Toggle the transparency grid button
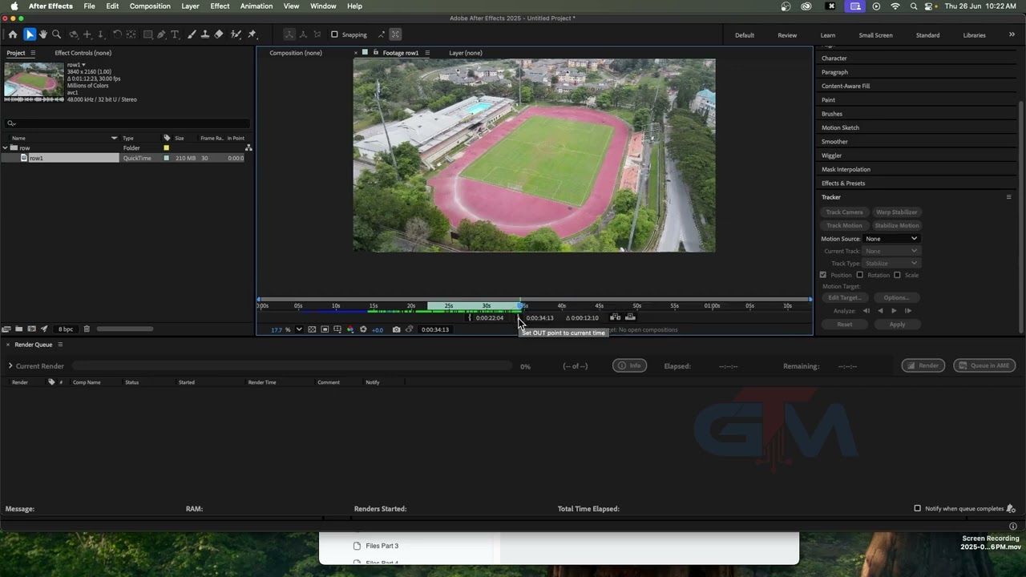The height and width of the screenshot is (577, 1026). (x=312, y=329)
